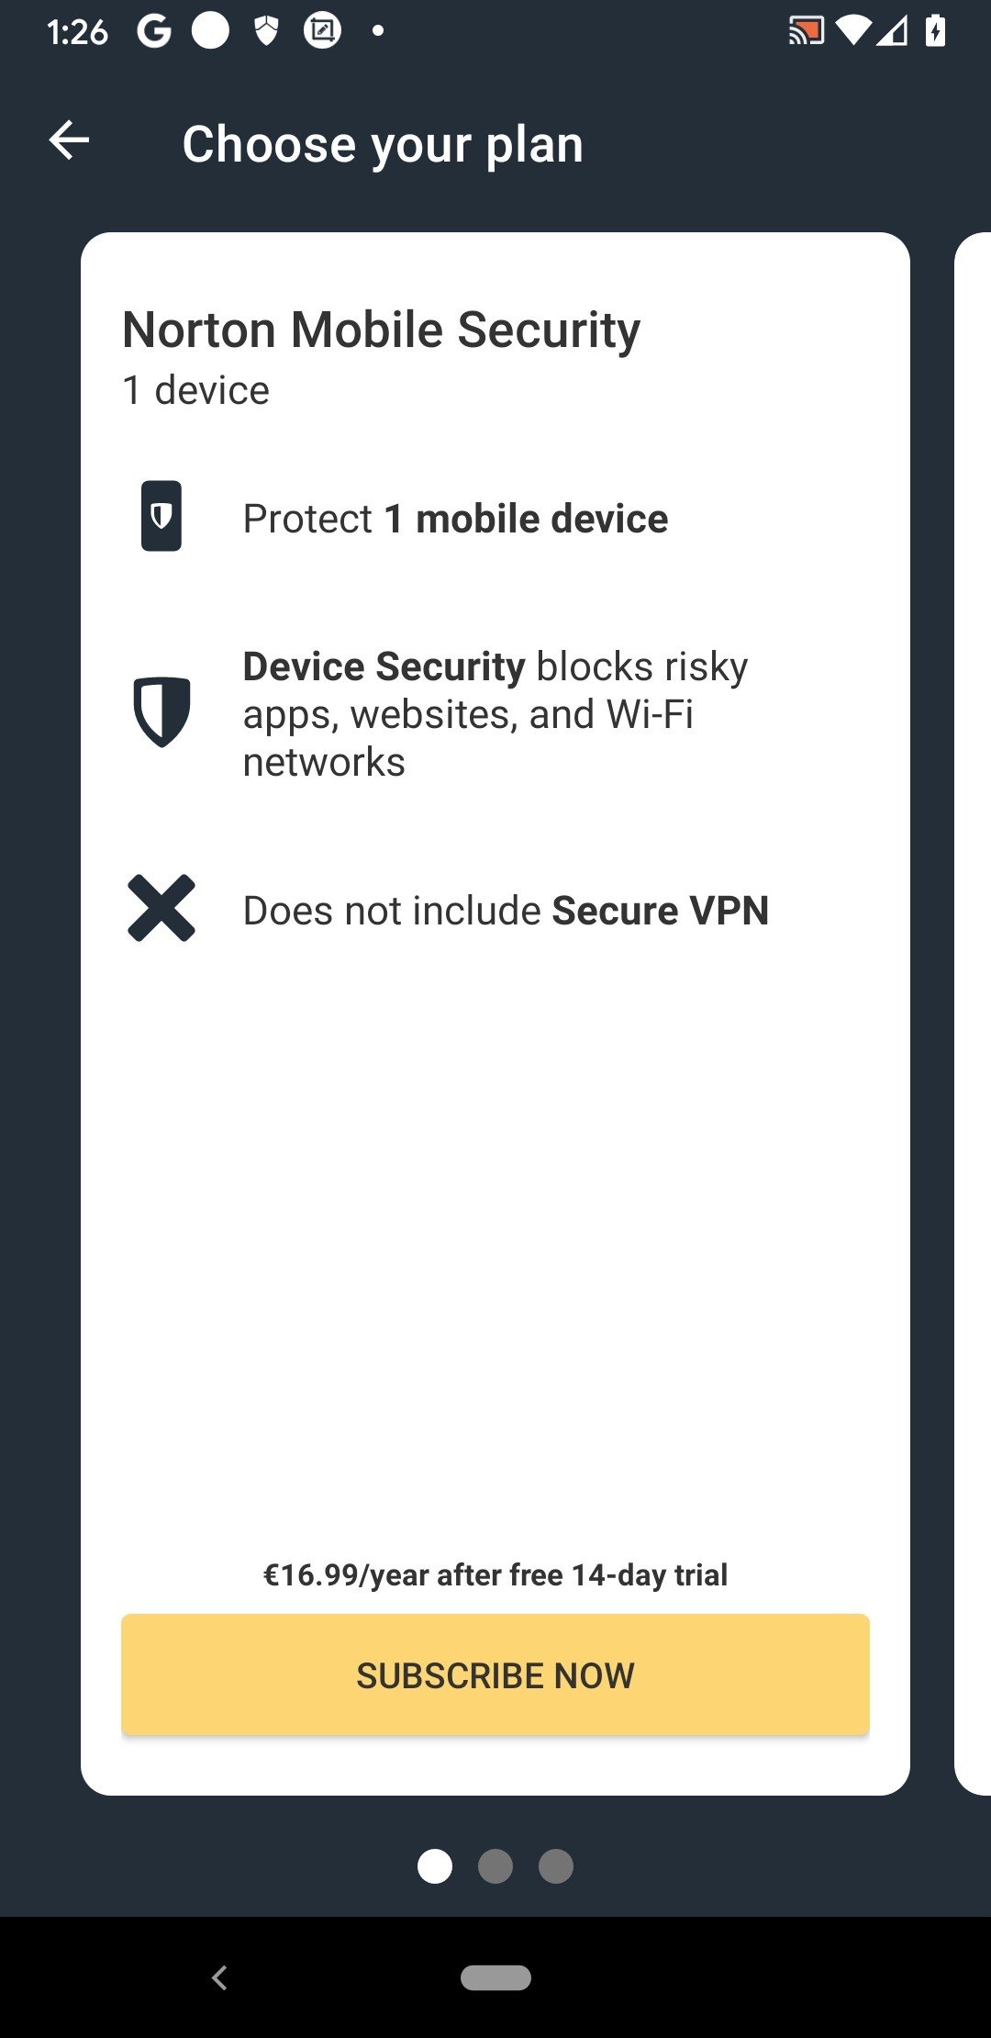The width and height of the screenshot is (991, 2038).
Task: Tap the Android home gesture pill
Action: click(495, 1977)
